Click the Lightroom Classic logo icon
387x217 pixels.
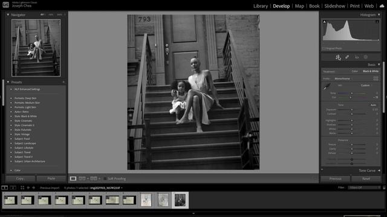(5, 5)
